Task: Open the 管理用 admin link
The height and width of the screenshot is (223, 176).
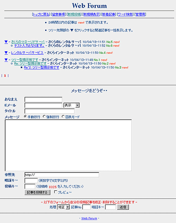Action: (x=140, y=14)
